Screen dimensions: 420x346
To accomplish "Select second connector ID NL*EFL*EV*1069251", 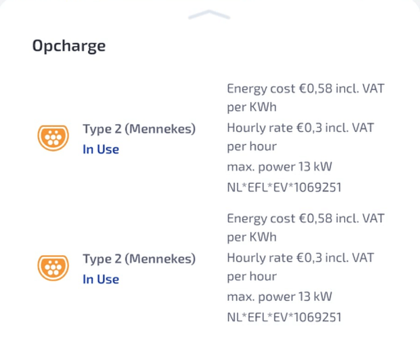I will pyautogui.click(x=284, y=317).
